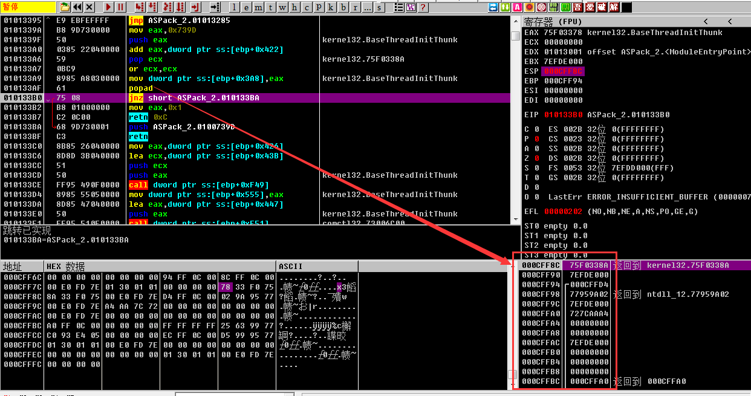
Task: Open the breakpoints 'b' window button
Action: click(343, 7)
